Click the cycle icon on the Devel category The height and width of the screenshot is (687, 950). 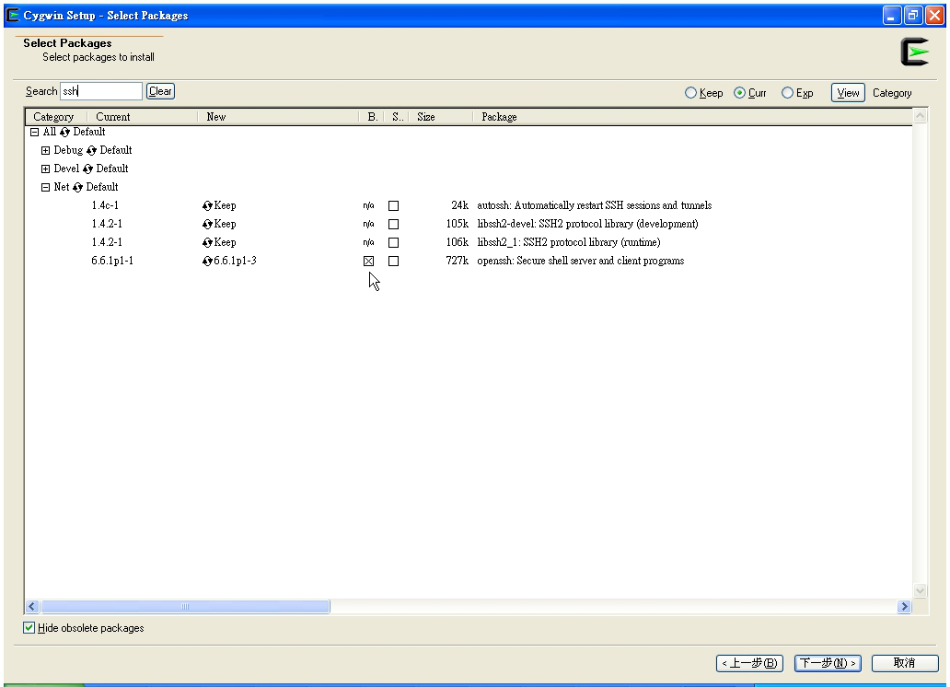[87, 169]
